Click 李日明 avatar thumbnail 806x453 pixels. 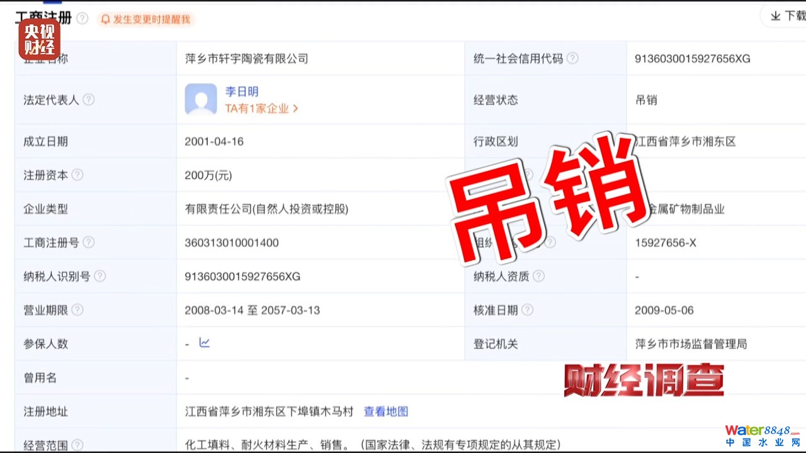[x=201, y=99]
